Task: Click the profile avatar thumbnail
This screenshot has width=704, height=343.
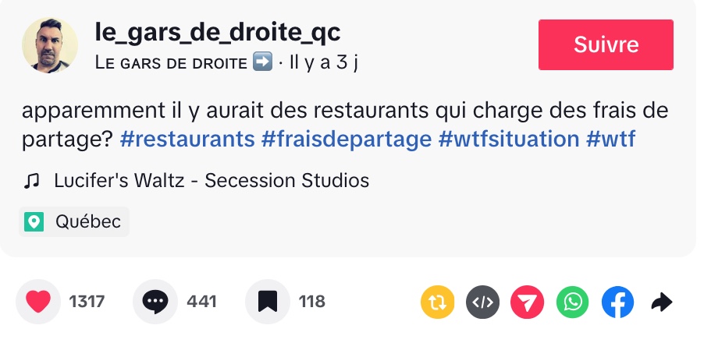Action: (50, 45)
